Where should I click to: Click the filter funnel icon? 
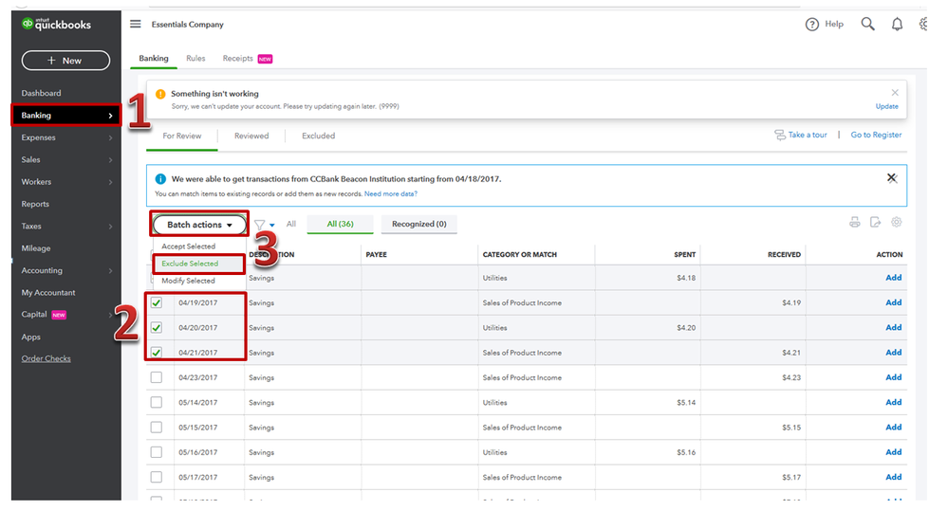tap(259, 225)
